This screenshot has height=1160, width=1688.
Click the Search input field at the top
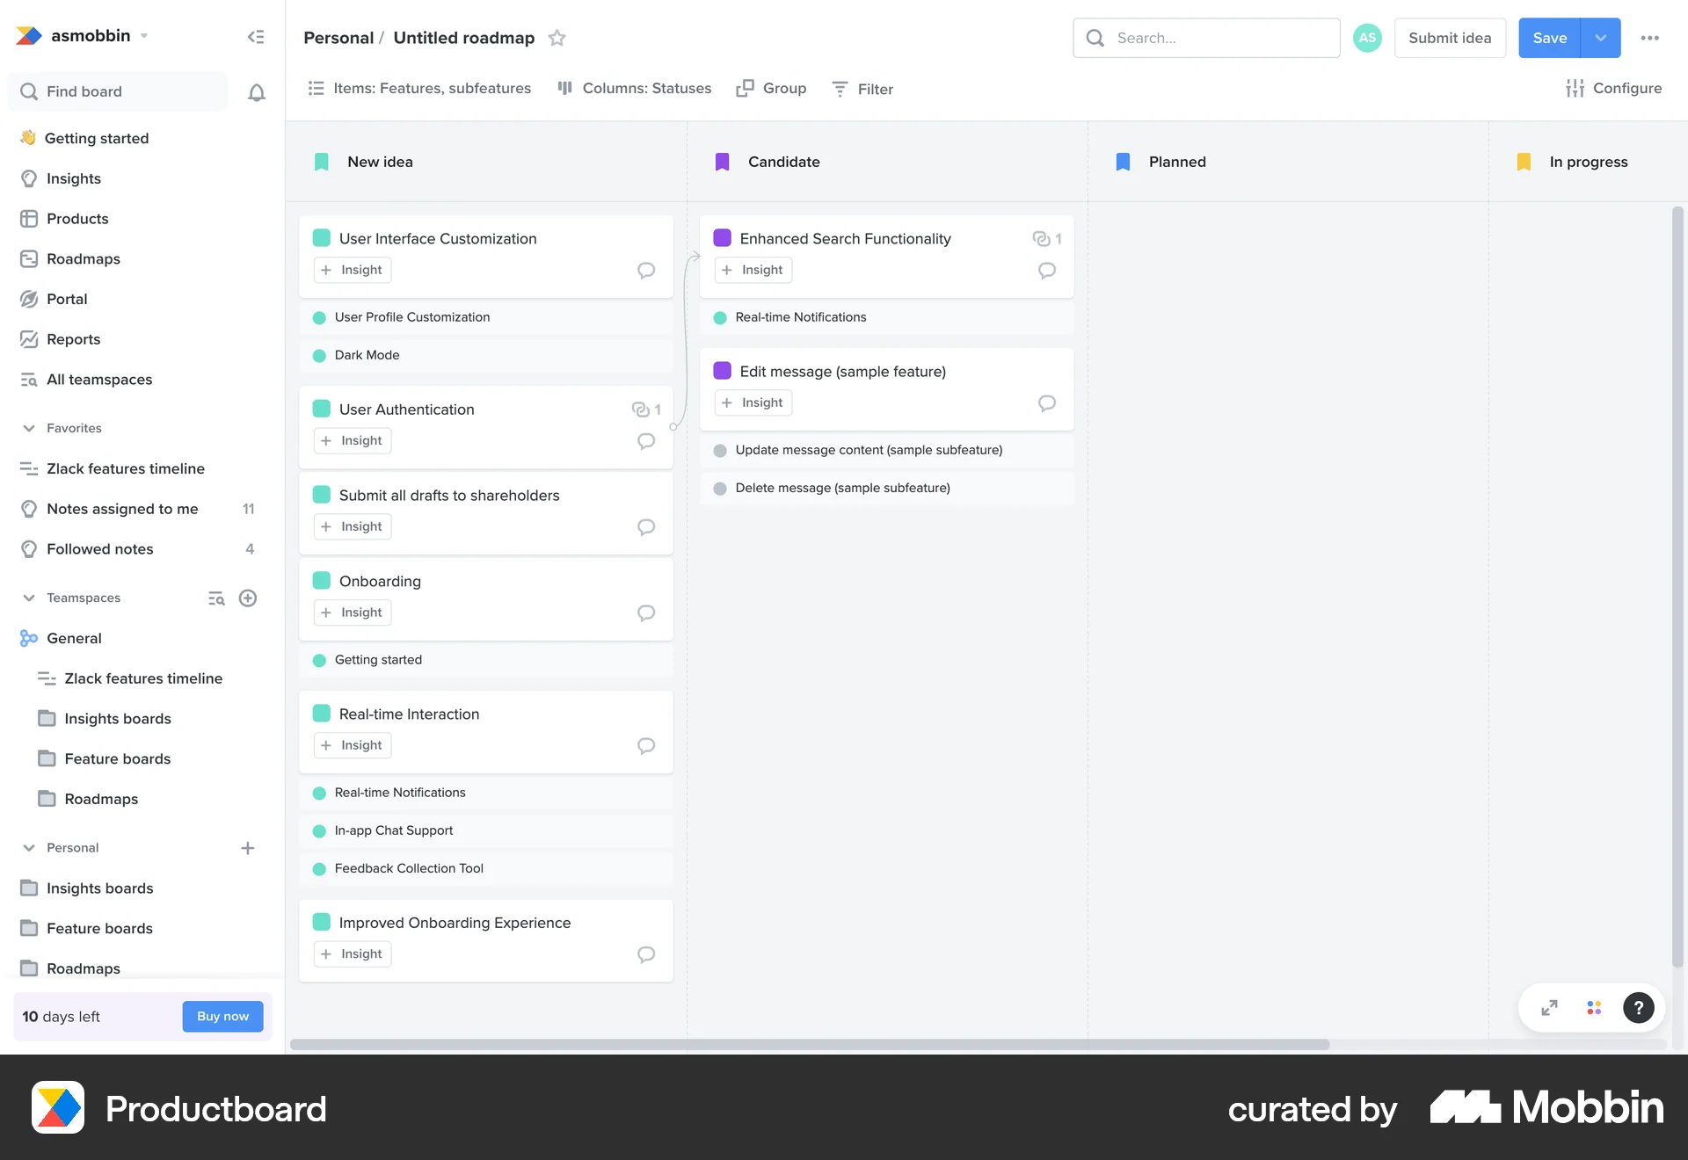[x=1206, y=38]
